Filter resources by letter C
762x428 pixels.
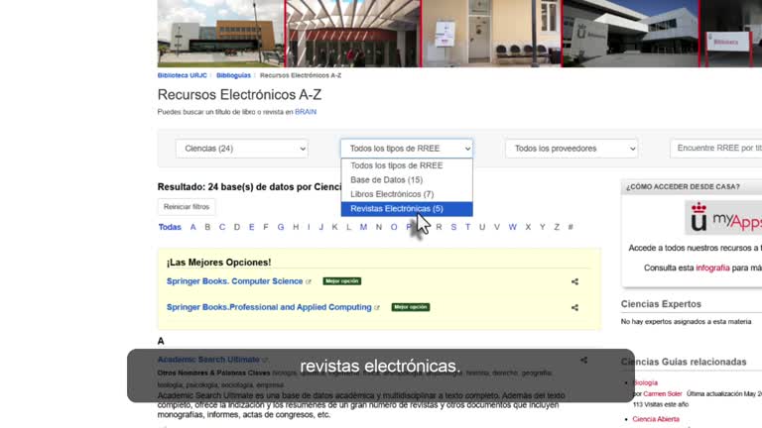(222, 227)
